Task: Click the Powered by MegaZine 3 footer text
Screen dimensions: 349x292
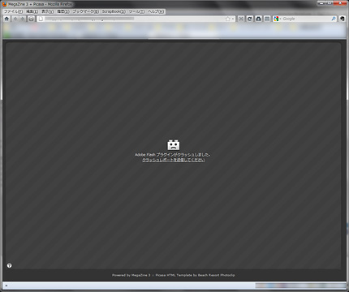Action: click(x=174, y=275)
